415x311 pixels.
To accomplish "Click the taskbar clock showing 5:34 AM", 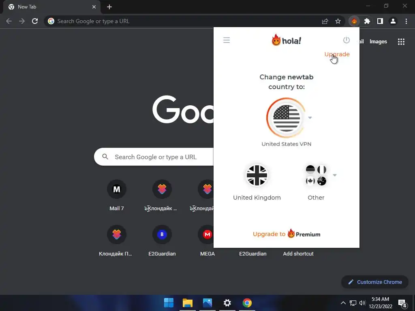I will point(380,303).
